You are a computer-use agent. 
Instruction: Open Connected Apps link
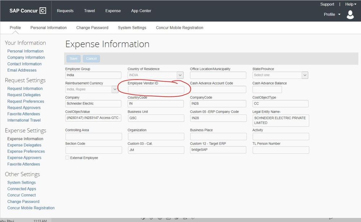point(22,189)
